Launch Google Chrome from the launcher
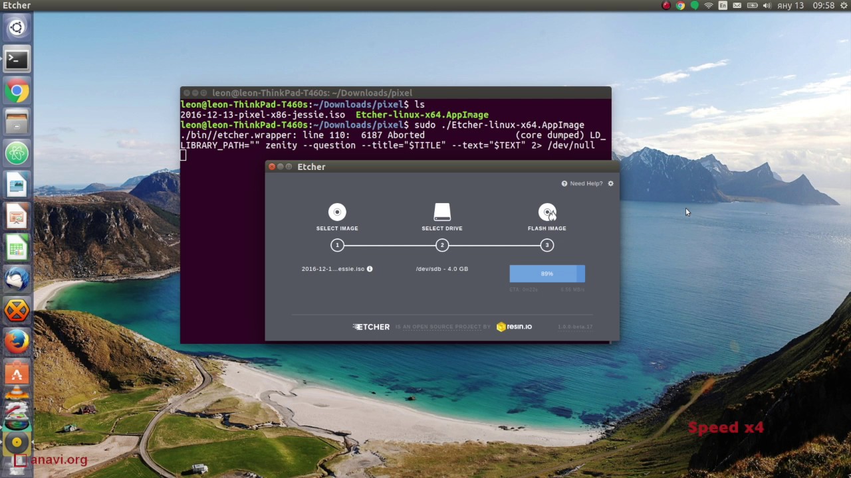Image resolution: width=851 pixels, height=478 pixels. [17, 91]
